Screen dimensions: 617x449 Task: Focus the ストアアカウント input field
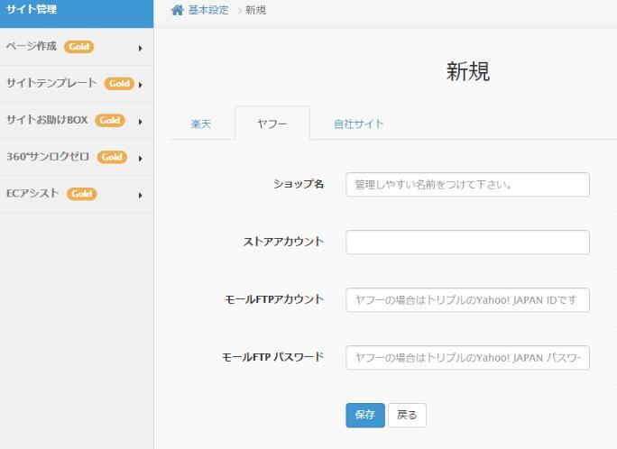click(467, 243)
